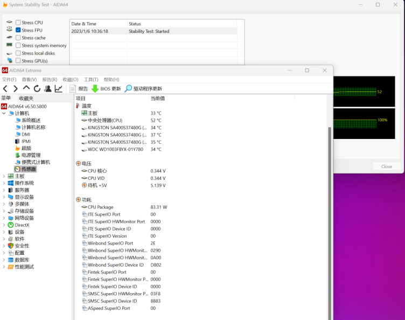Viewport: 405px width, 320px height.
Task: Open the line graph toolbar icon
Action: (x=58, y=89)
